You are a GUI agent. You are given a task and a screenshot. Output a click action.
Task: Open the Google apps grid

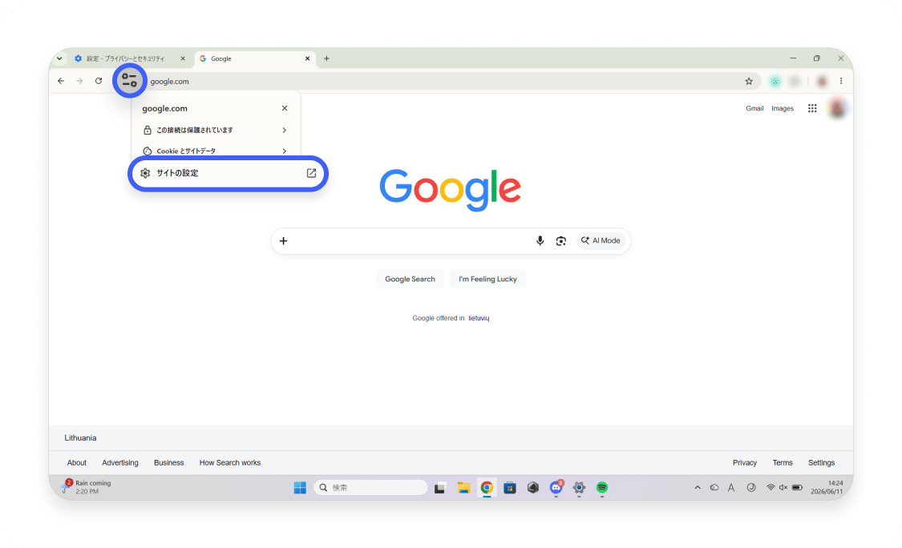812,108
